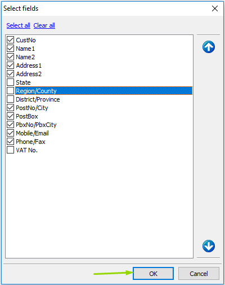The width and height of the screenshot is (225, 285).
Task: Enable the State field checkbox
Action: 11,82
